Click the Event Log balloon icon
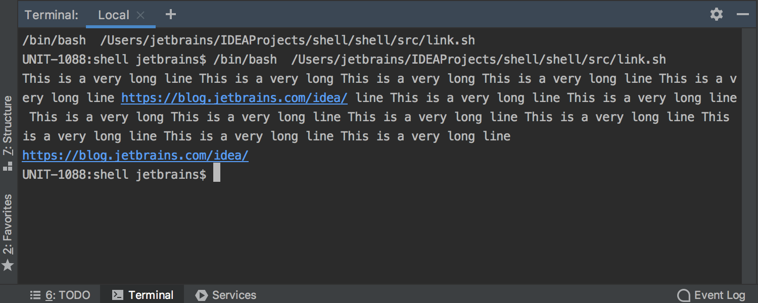The width and height of the screenshot is (758, 303). (683, 294)
